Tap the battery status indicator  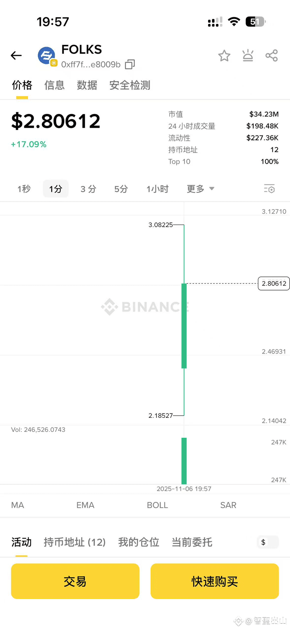[x=255, y=22]
